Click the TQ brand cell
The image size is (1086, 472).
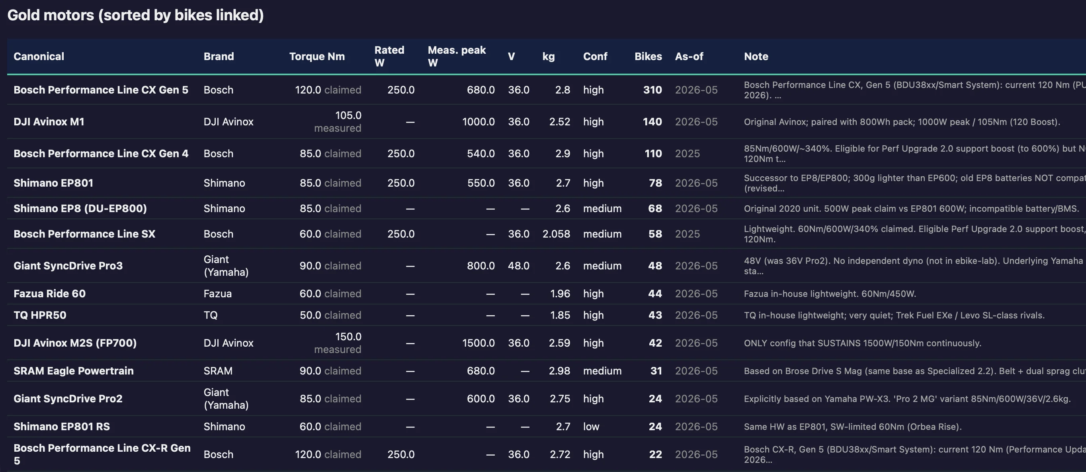point(210,315)
